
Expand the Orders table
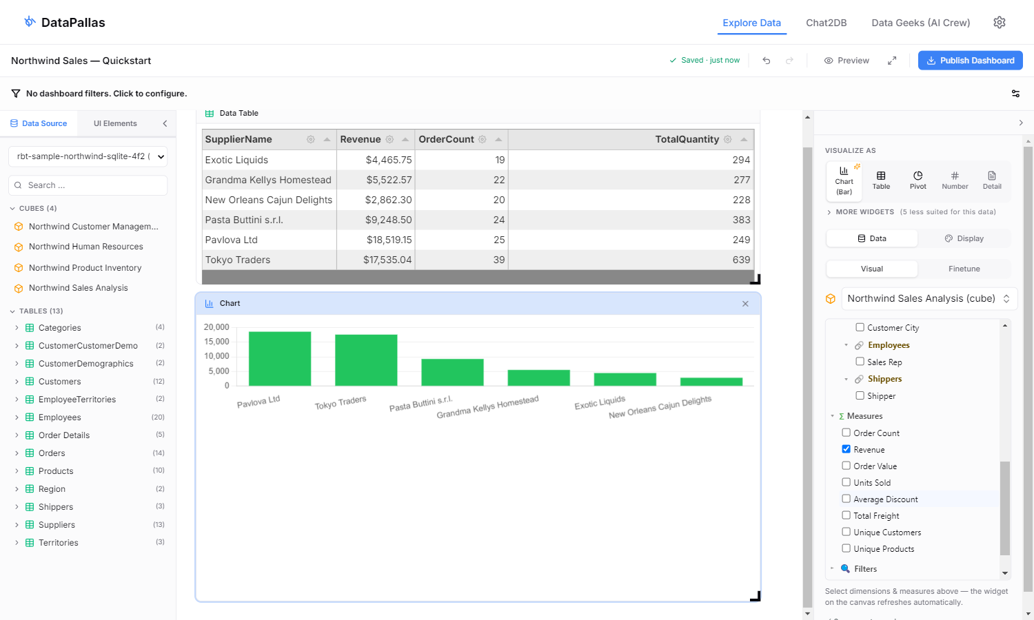point(17,453)
